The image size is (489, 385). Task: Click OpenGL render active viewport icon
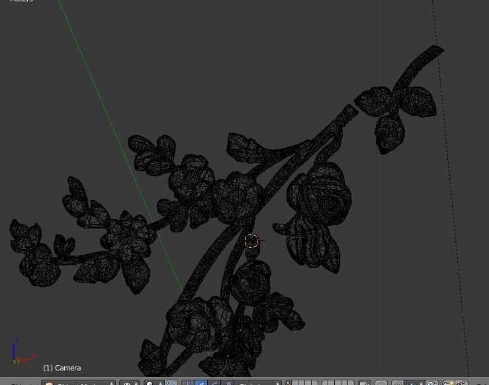click(449, 383)
